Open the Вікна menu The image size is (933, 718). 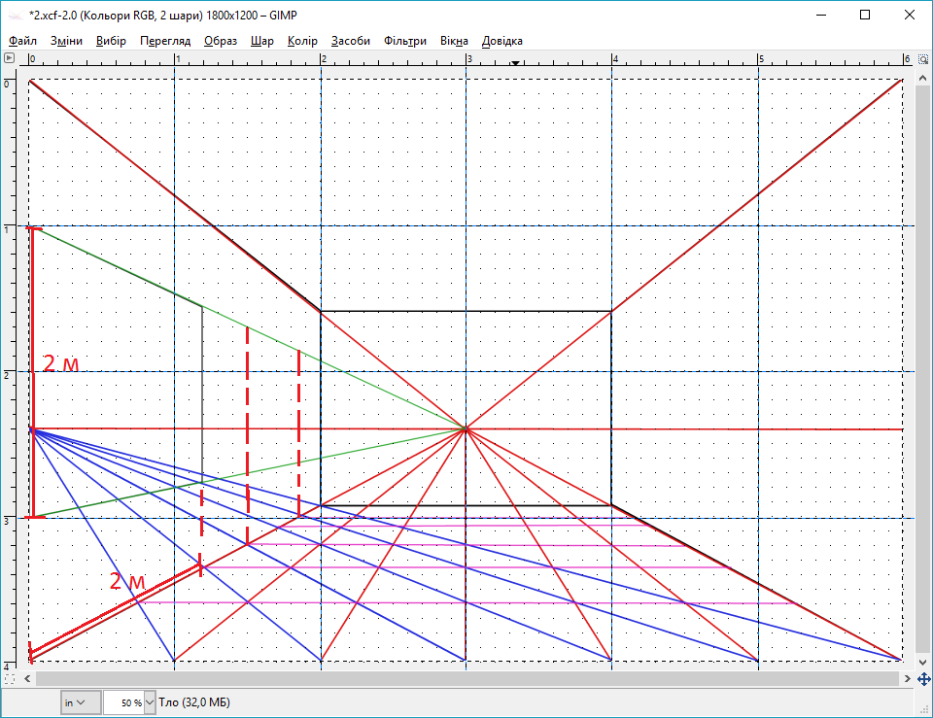click(x=454, y=41)
